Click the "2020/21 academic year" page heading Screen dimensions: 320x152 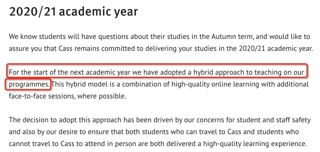[x=73, y=12]
